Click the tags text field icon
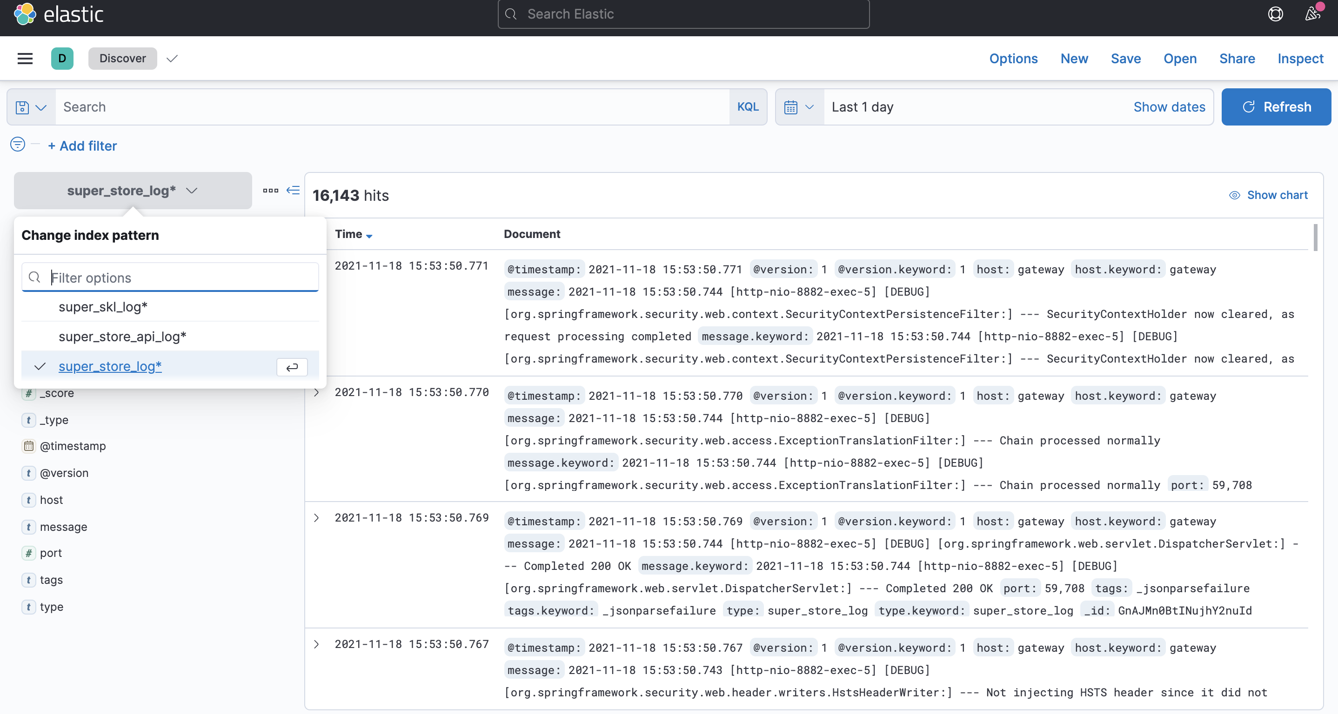Viewport: 1338px width, 714px height. pyautogui.click(x=28, y=580)
